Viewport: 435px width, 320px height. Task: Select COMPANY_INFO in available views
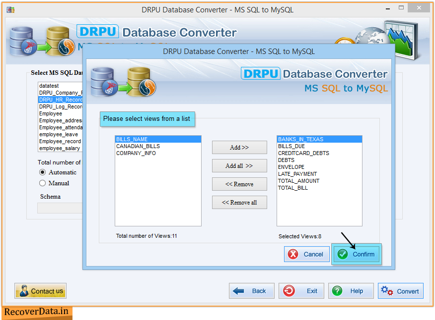pyautogui.click(x=158, y=153)
